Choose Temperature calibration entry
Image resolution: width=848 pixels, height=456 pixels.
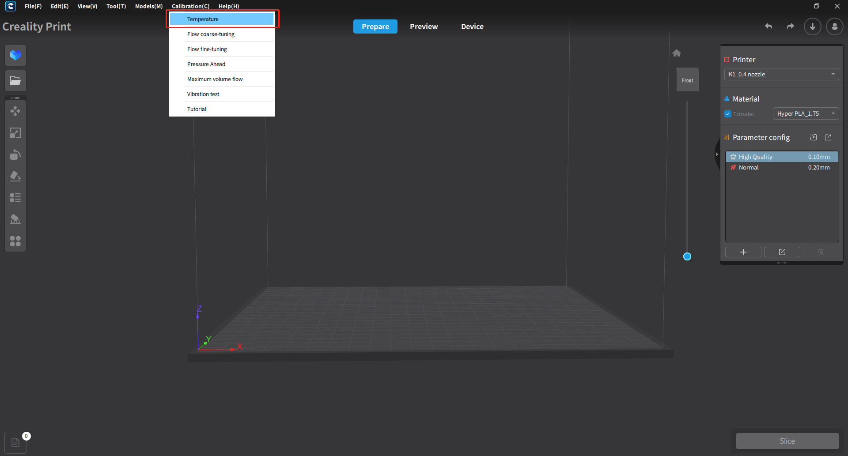point(222,19)
